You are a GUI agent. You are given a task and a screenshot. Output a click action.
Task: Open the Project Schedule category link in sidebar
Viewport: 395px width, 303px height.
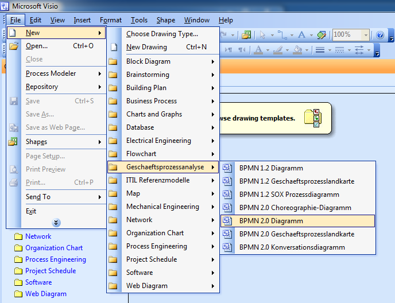tap(51, 271)
